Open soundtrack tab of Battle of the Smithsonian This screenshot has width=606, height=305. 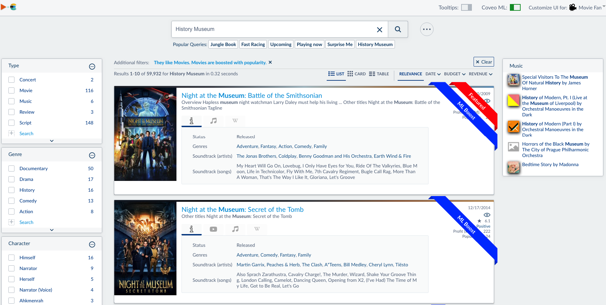pos(213,121)
